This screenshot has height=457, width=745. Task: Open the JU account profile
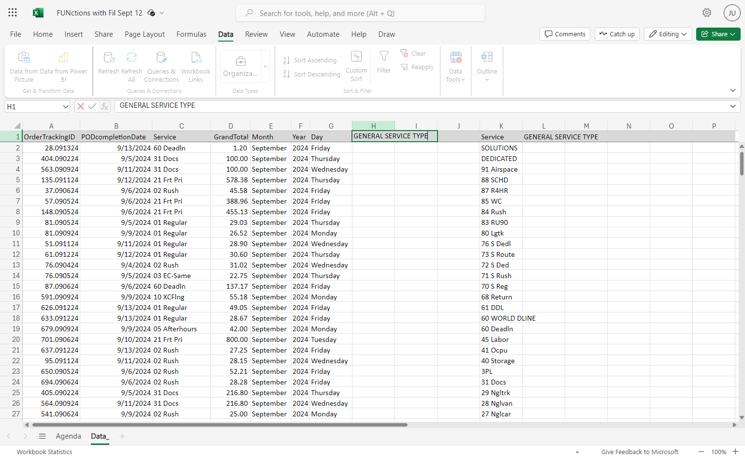click(732, 13)
